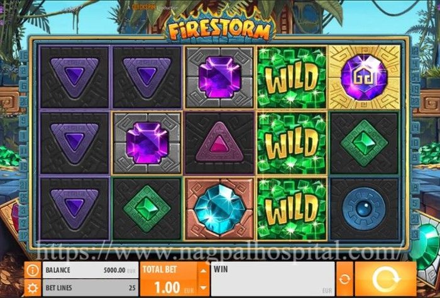440x298 pixels.
Task: Decrease total bet with down arrow
Action: click(x=204, y=288)
